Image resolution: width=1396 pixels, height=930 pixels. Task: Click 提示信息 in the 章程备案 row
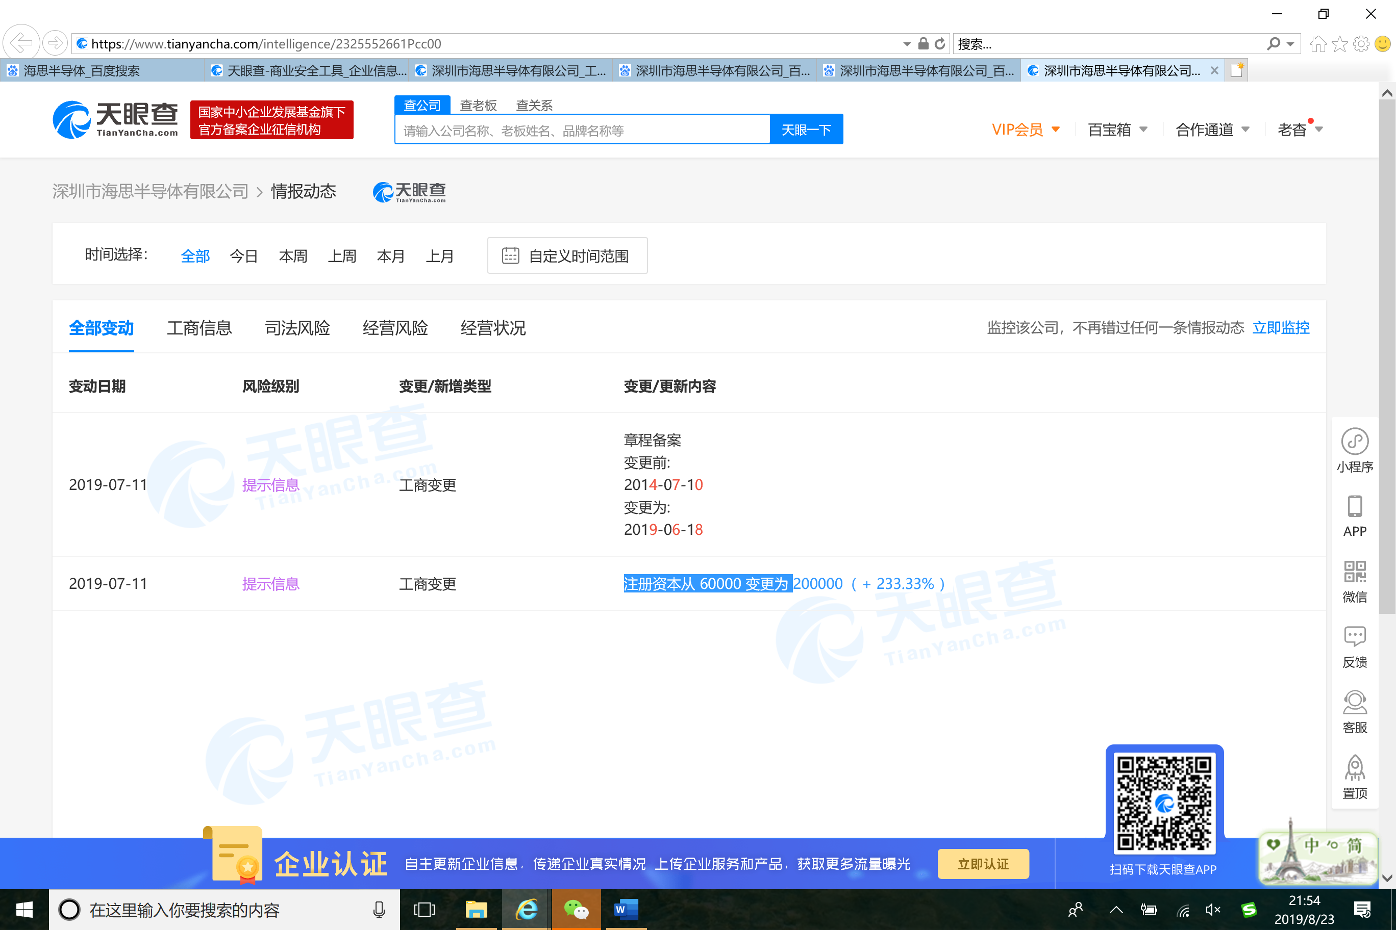(x=270, y=484)
